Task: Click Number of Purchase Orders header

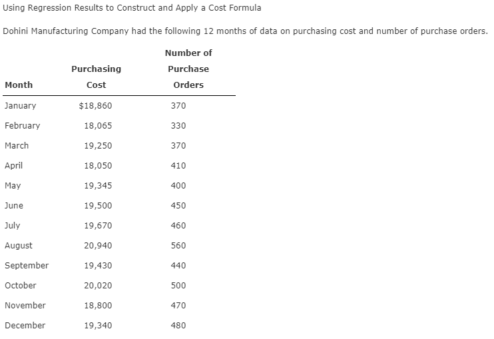Action: pyautogui.click(x=188, y=69)
